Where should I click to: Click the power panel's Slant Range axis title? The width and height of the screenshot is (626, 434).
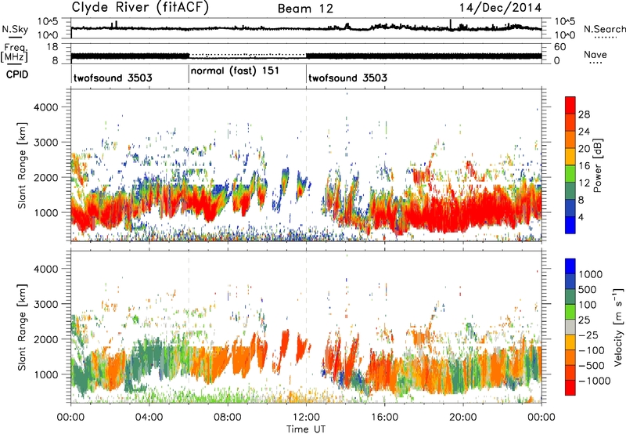click(x=22, y=165)
